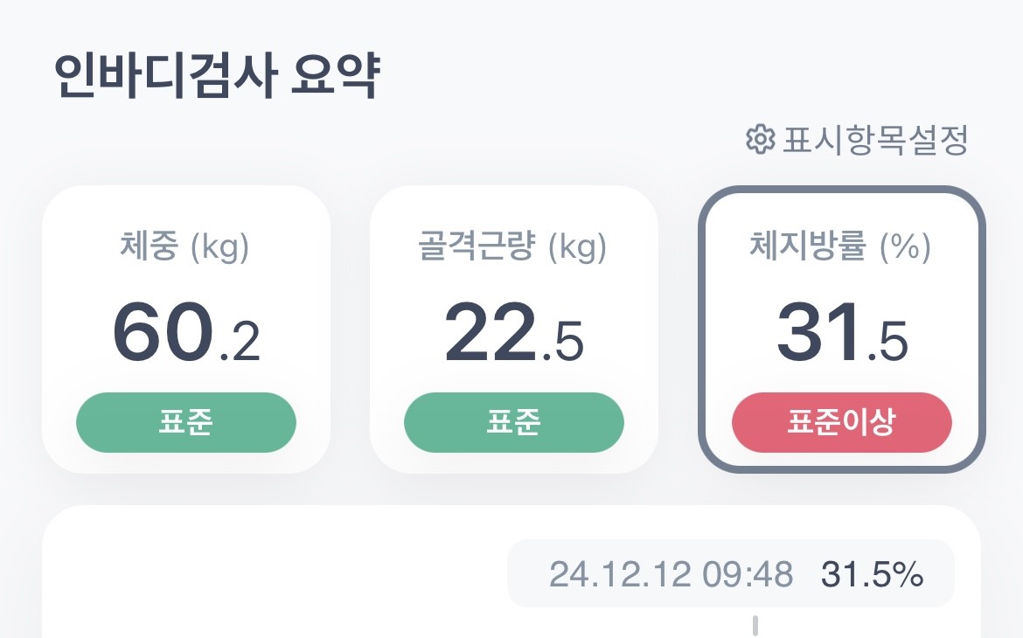Click the 31.5% value in chart tooltip
The width and height of the screenshot is (1023, 638).
coord(872,574)
